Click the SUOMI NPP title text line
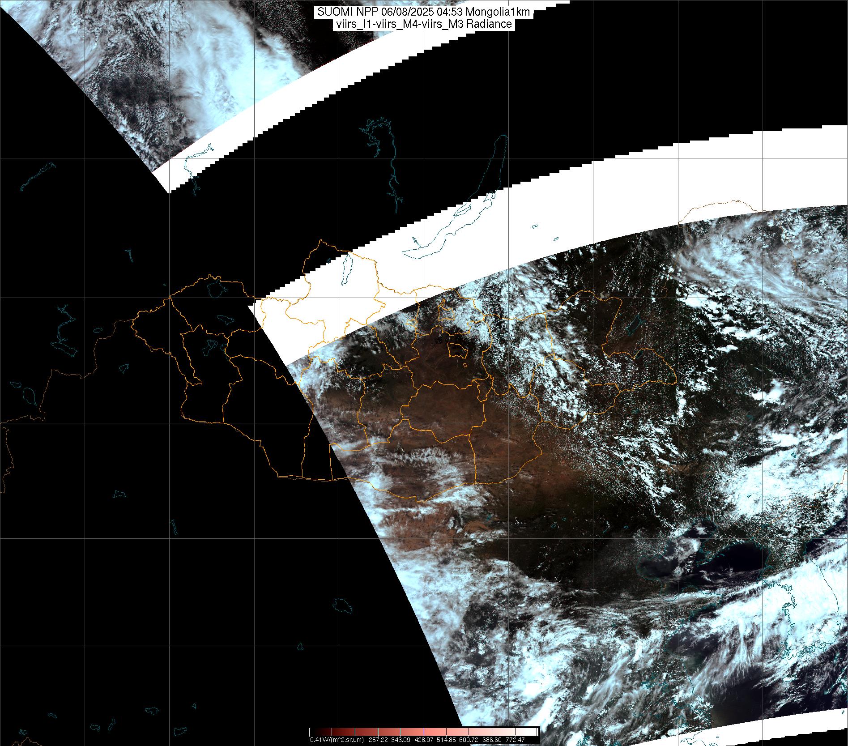Screen dimensions: 848x746 [423, 12]
